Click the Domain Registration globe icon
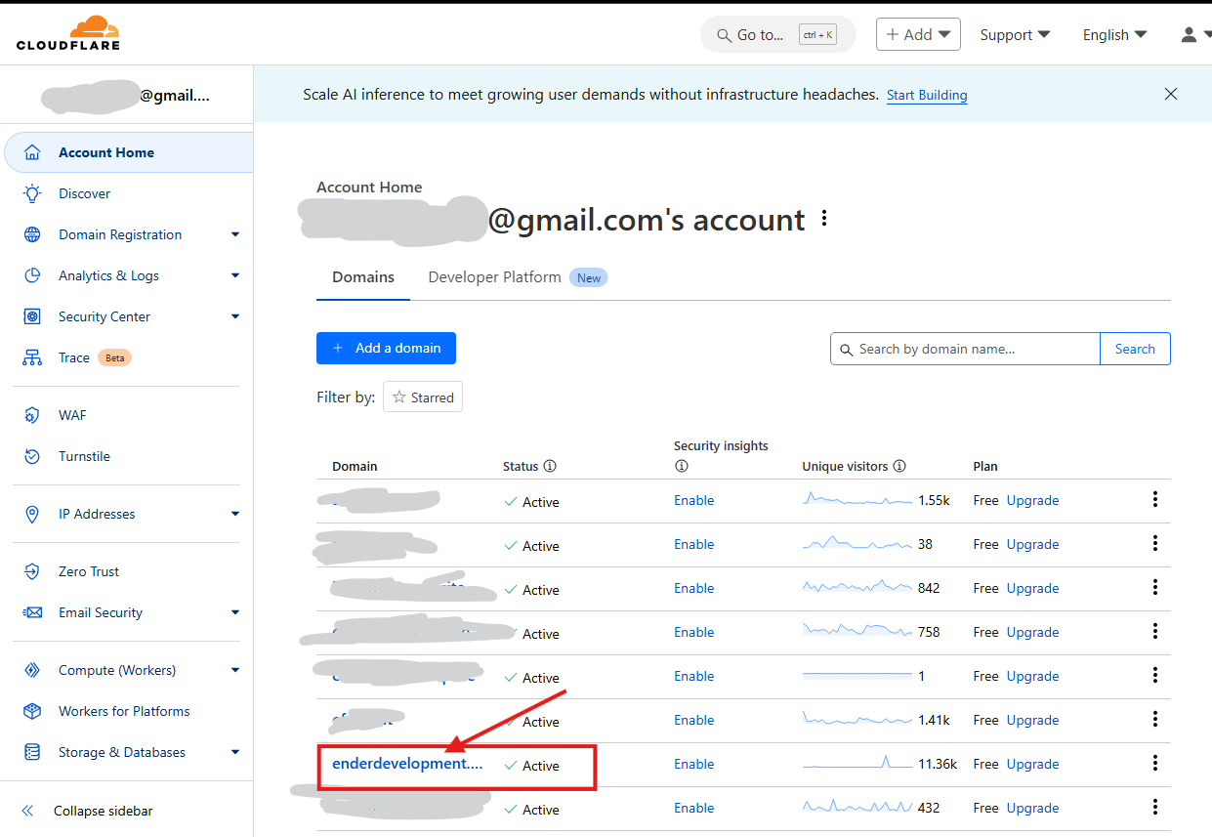 click(32, 234)
